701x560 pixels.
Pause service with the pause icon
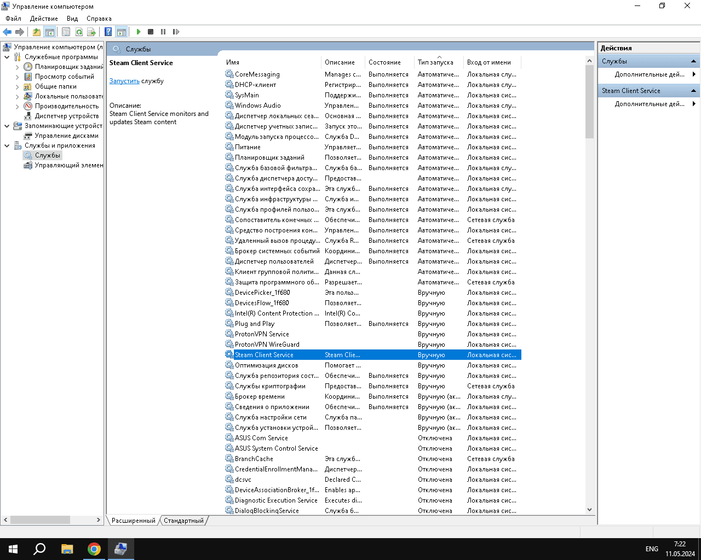pyautogui.click(x=163, y=32)
